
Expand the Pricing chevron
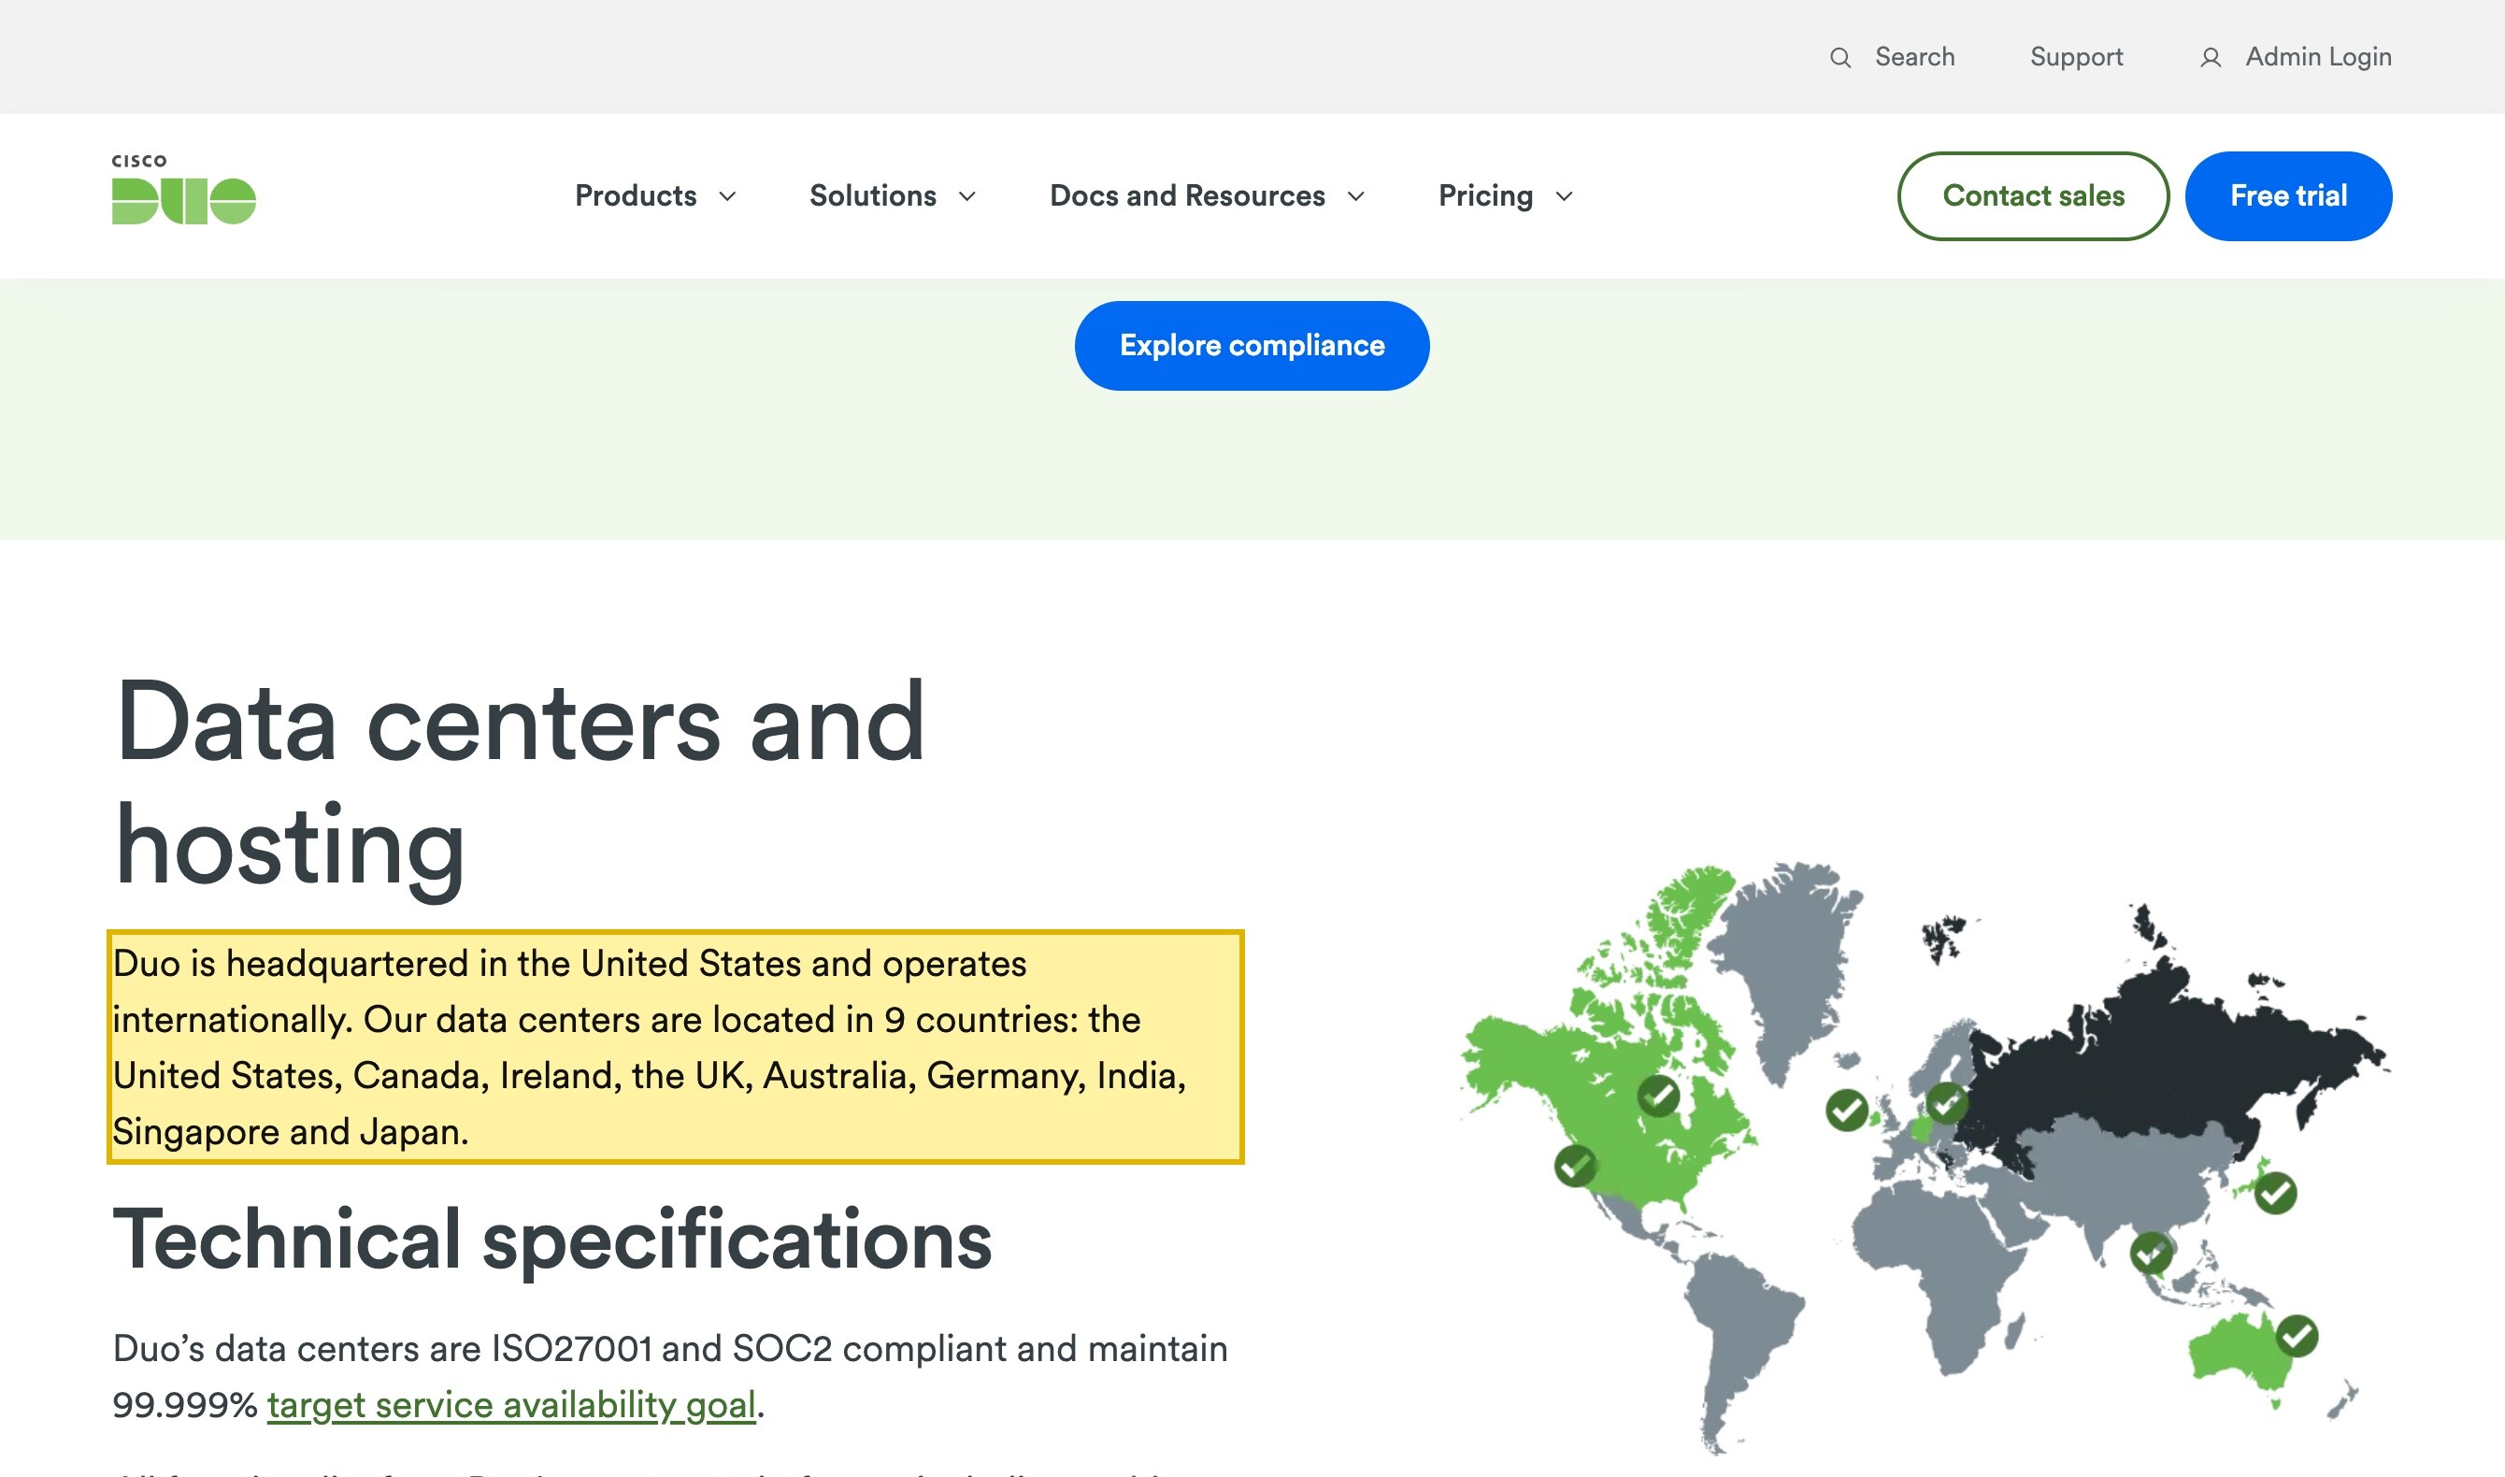(1564, 196)
